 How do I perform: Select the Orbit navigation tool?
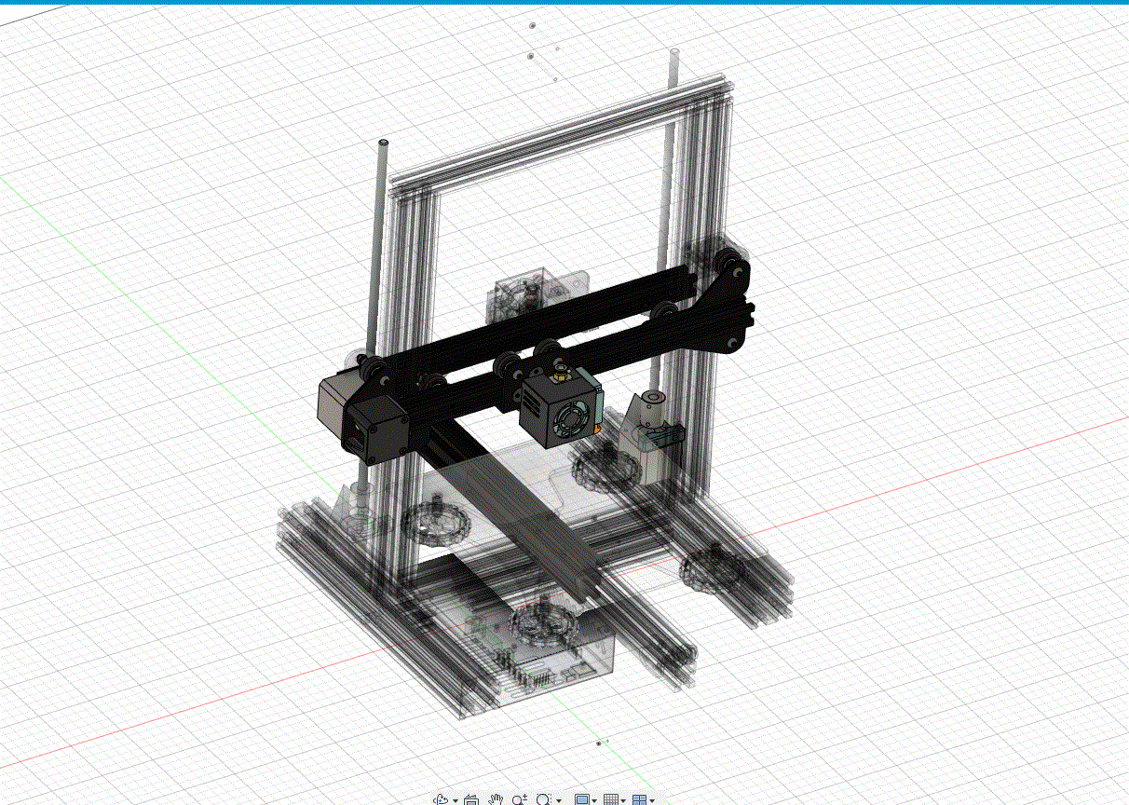(441, 799)
